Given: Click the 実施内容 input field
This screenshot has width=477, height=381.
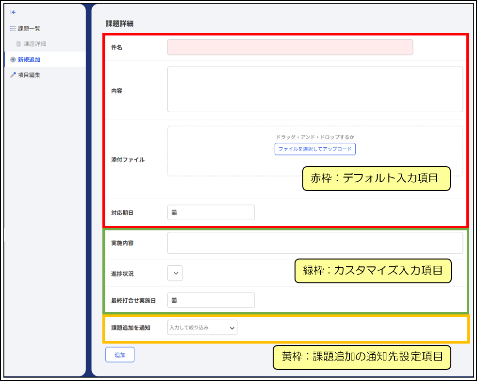Looking at the screenshot, I should coord(315,242).
